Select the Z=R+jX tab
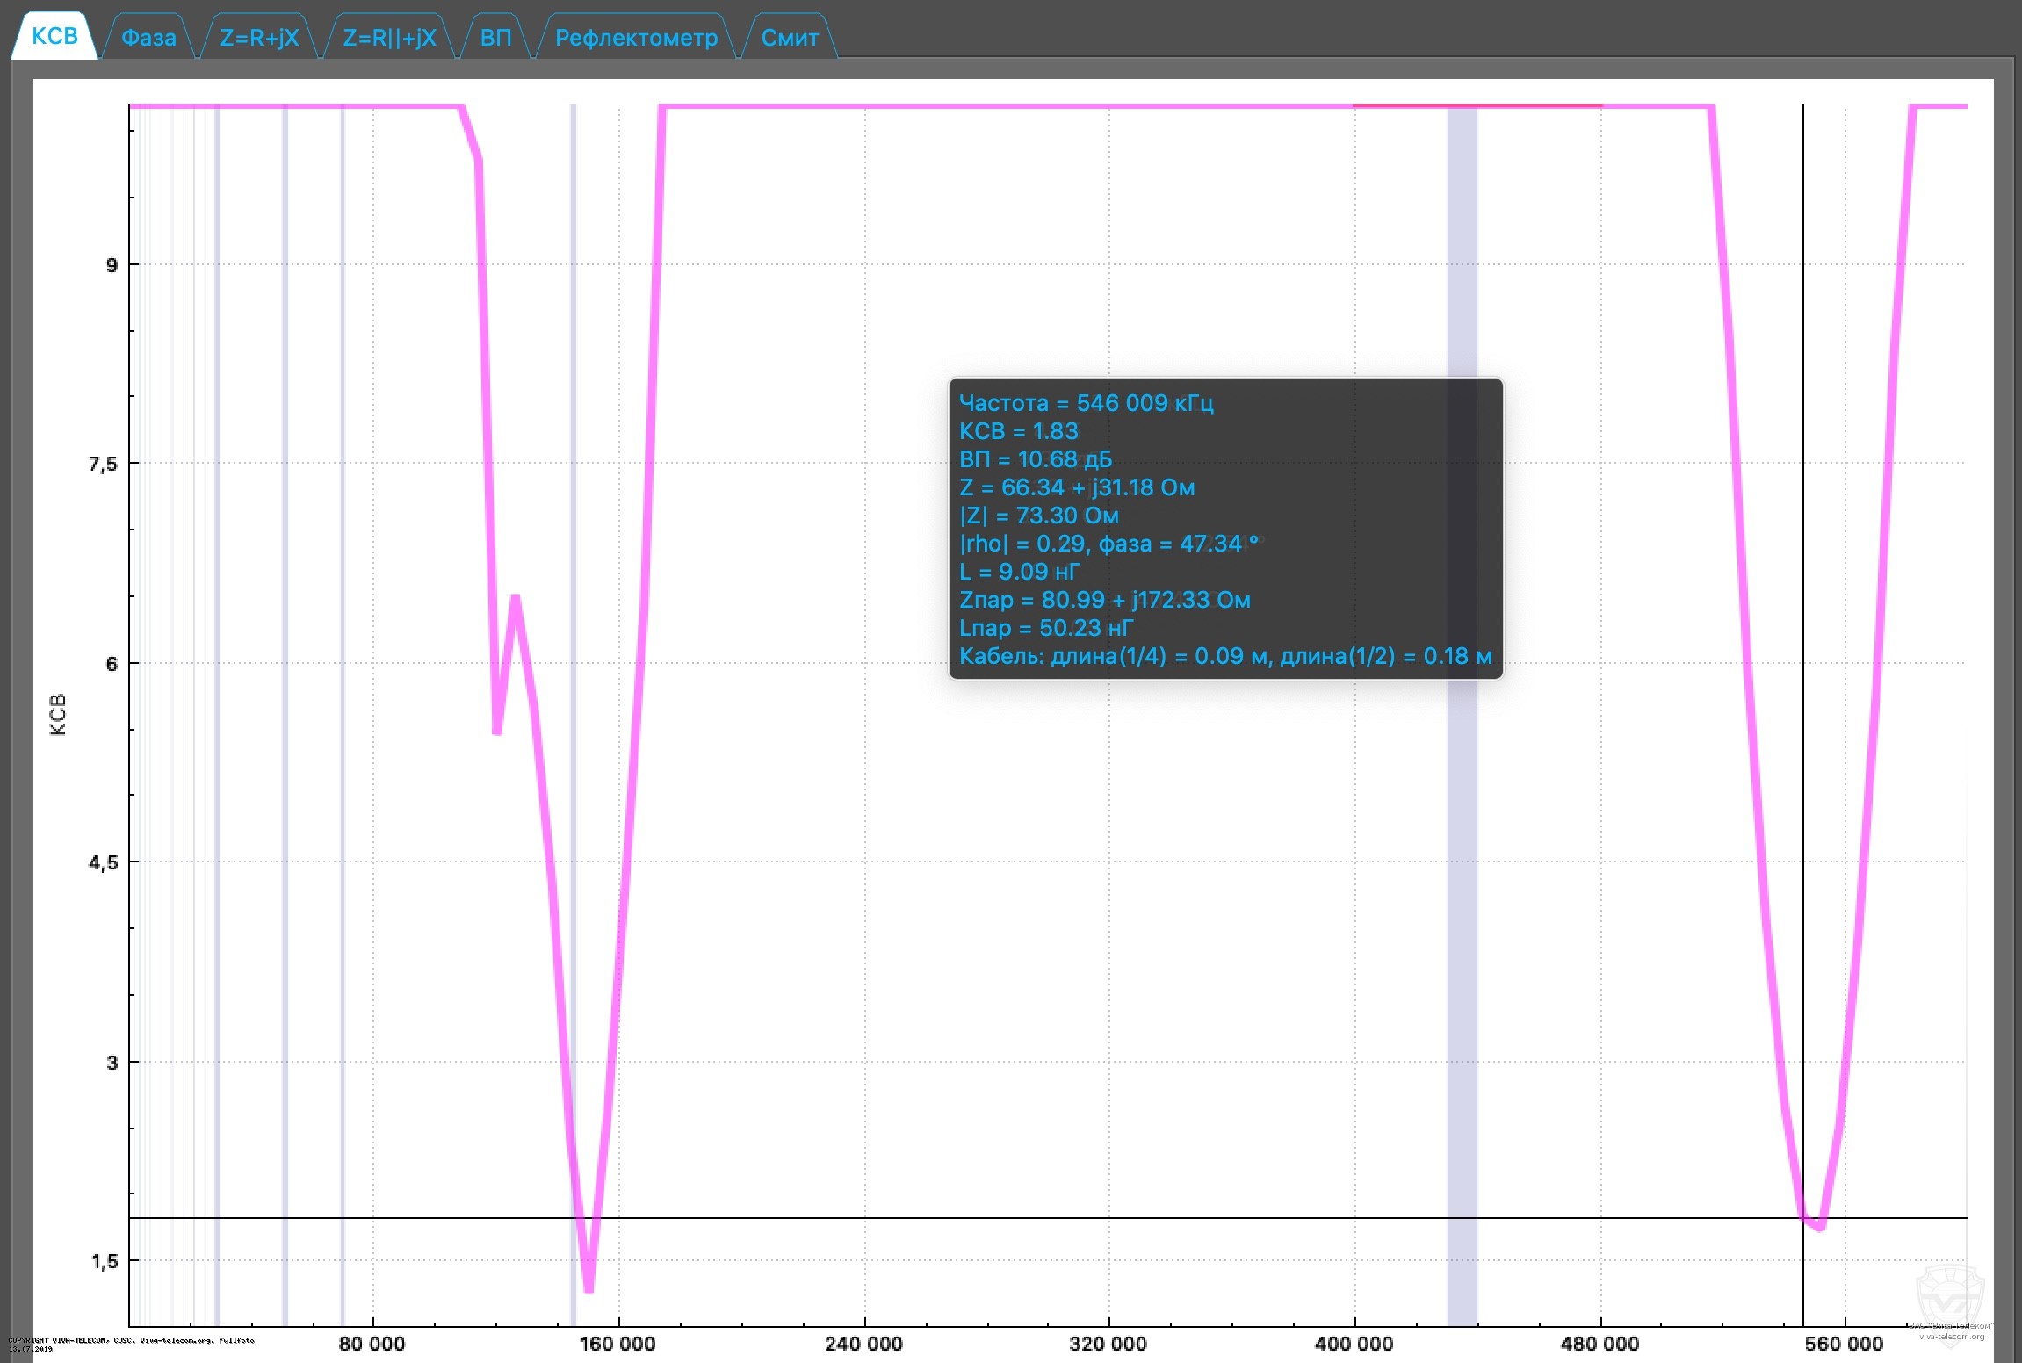This screenshot has height=1363, width=2022. click(x=259, y=38)
